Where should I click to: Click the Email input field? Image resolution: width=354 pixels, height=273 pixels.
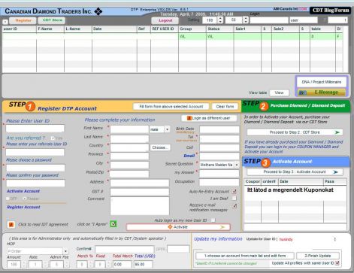(219, 156)
